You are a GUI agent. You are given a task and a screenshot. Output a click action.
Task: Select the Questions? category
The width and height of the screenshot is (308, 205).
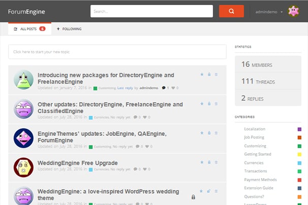[x=254, y=196]
